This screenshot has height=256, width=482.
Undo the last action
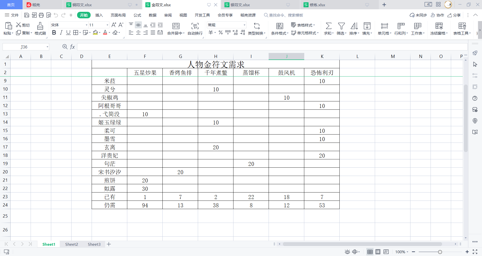56,15
